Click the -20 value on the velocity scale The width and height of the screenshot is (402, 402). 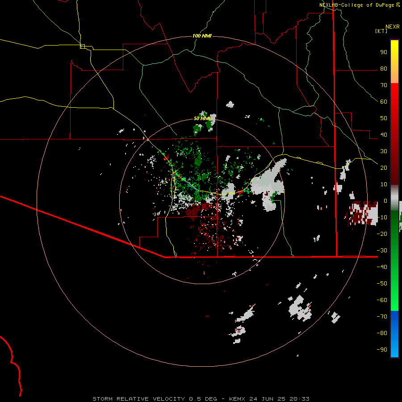pyautogui.click(x=382, y=234)
